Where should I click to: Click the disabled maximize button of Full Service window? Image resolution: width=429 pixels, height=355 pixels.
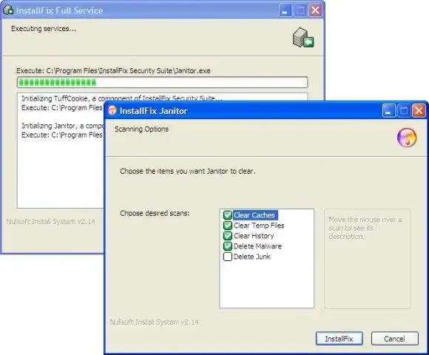pyautogui.click(x=300, y=10)
